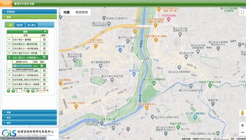
Task: Switch to the 一般 tab
Action: click(x=10, y=25)
